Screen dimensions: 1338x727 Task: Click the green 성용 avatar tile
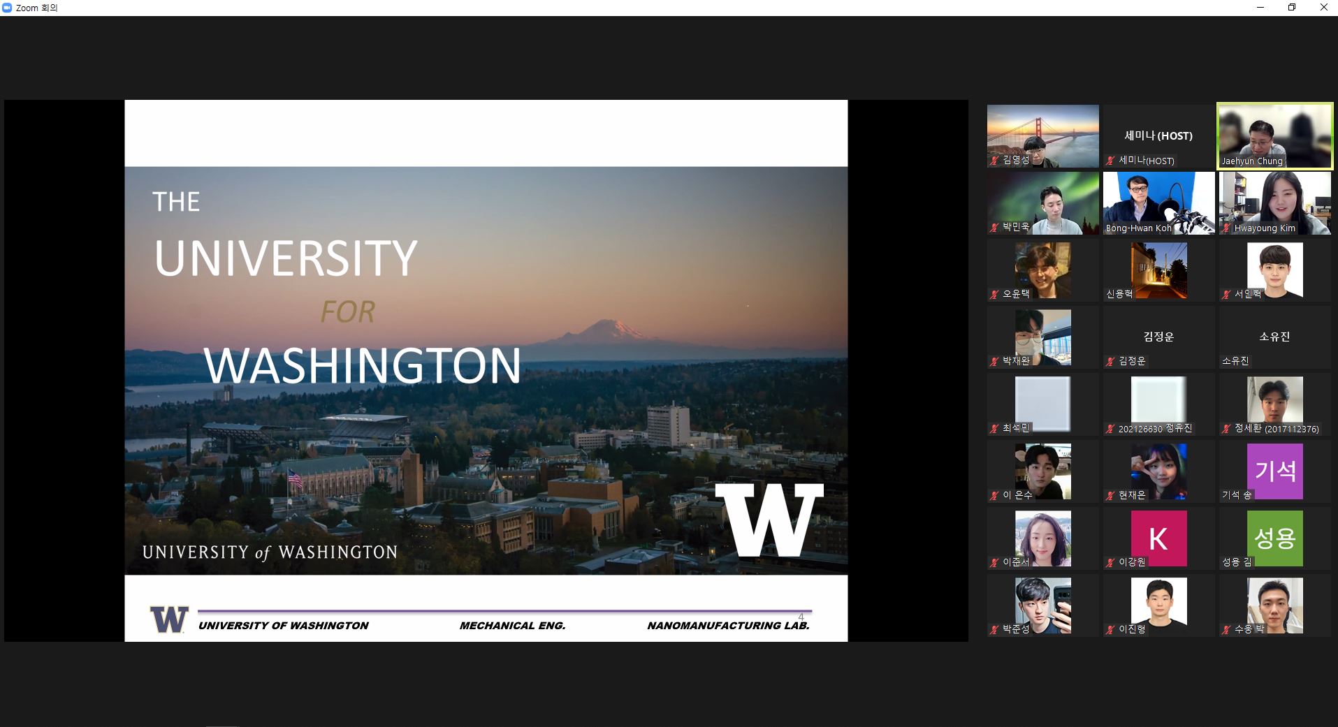coord(1275,538)
